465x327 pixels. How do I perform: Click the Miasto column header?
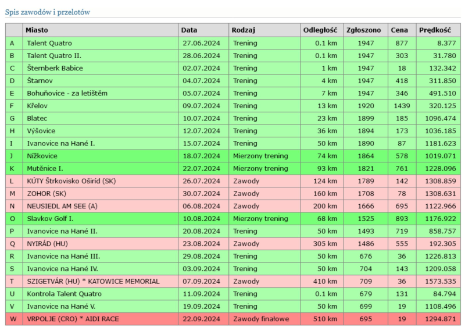click(x=37, y=30)
